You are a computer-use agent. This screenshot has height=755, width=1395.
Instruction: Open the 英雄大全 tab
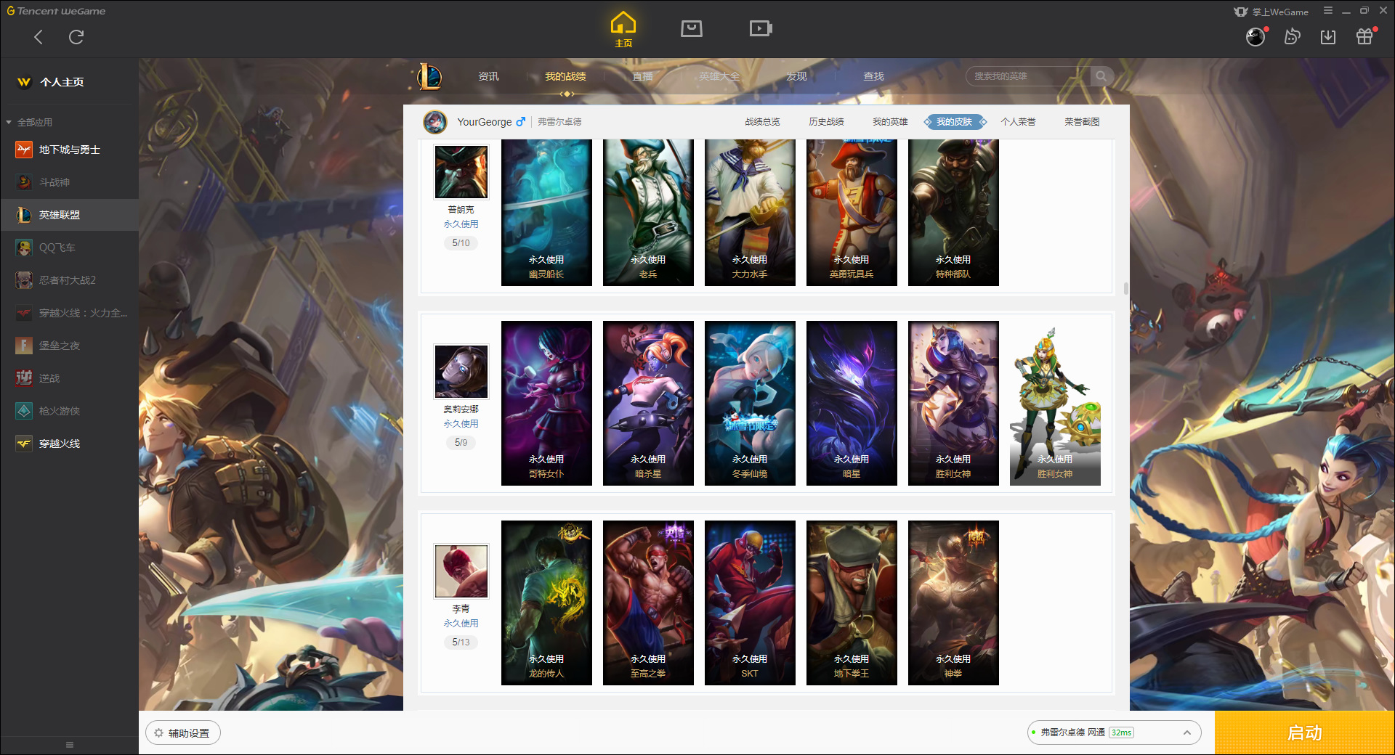point(719,76)
